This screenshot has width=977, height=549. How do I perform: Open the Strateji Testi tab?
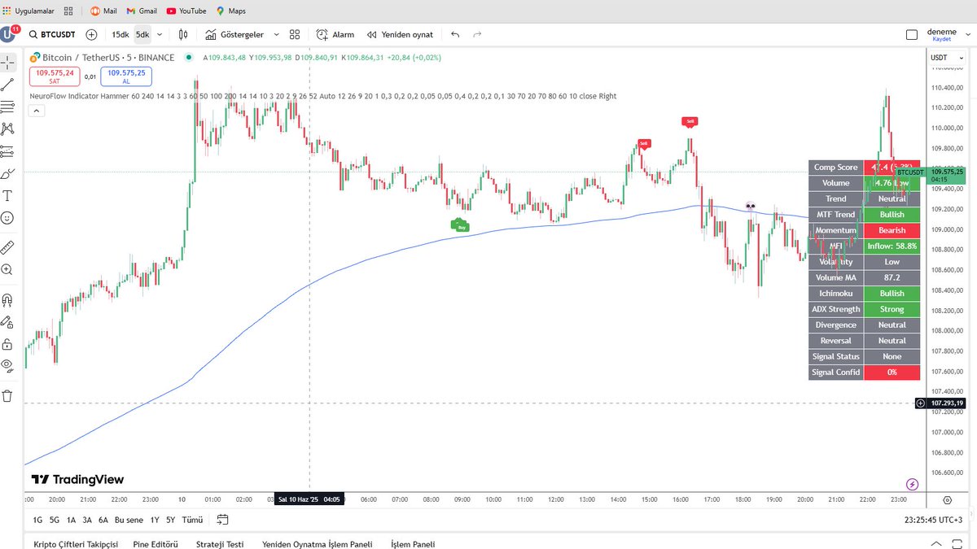pyautogui.click(x=220, y=544)
